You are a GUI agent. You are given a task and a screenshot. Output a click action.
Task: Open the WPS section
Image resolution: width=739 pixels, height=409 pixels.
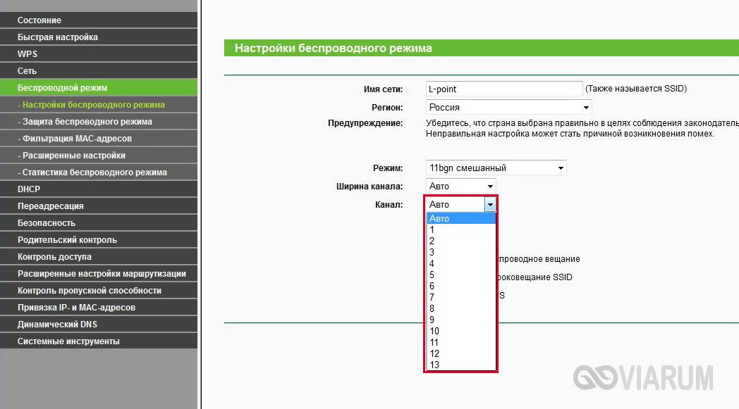point(28,54)
